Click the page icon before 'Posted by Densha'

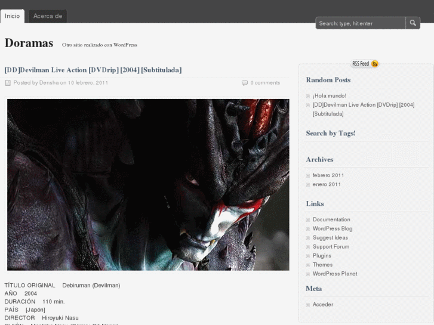[x=8, y=83]
